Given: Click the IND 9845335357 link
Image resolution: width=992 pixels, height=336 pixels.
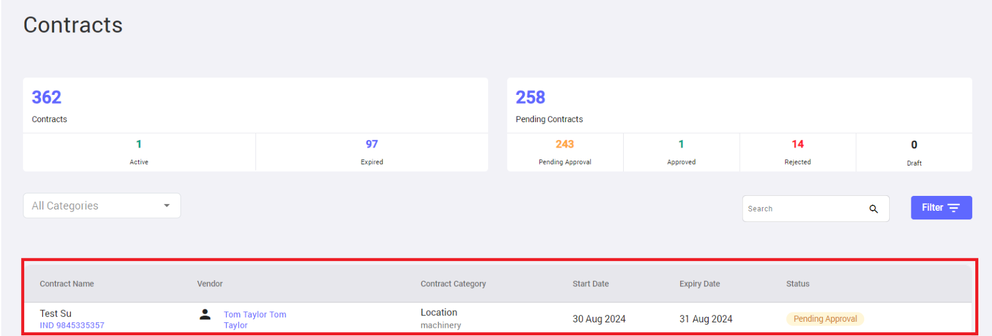Looking at the screenshot, I should (x=72, y=325).
